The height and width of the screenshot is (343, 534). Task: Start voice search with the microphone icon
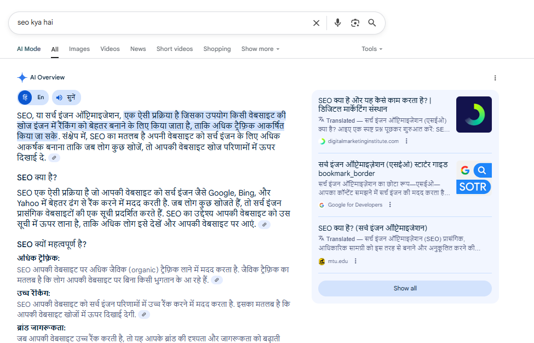[337, 23]
